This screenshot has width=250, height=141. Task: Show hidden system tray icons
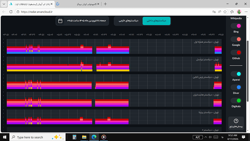tap(206, 137)
